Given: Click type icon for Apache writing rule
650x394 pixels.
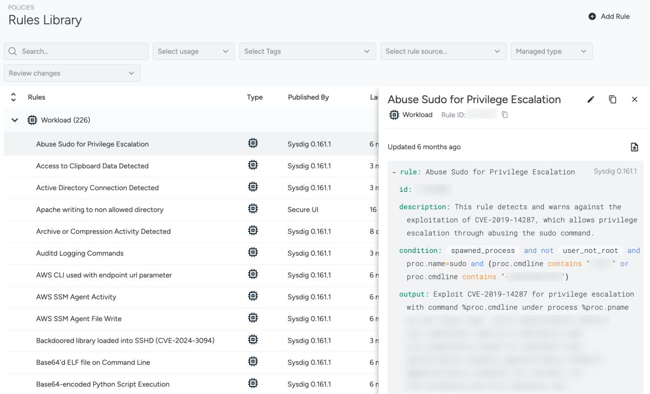Looking at the screenshot, I should tap(252, 209).
